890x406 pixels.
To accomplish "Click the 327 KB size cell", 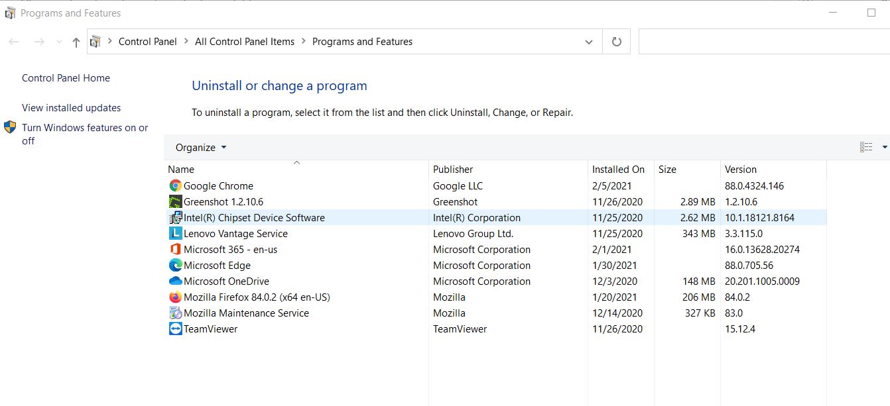I will tap(700, 313).
